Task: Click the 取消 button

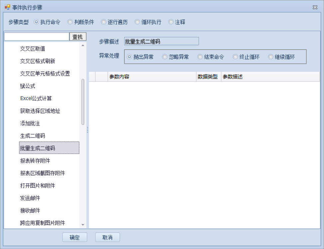Action: (x=107, y=237)
